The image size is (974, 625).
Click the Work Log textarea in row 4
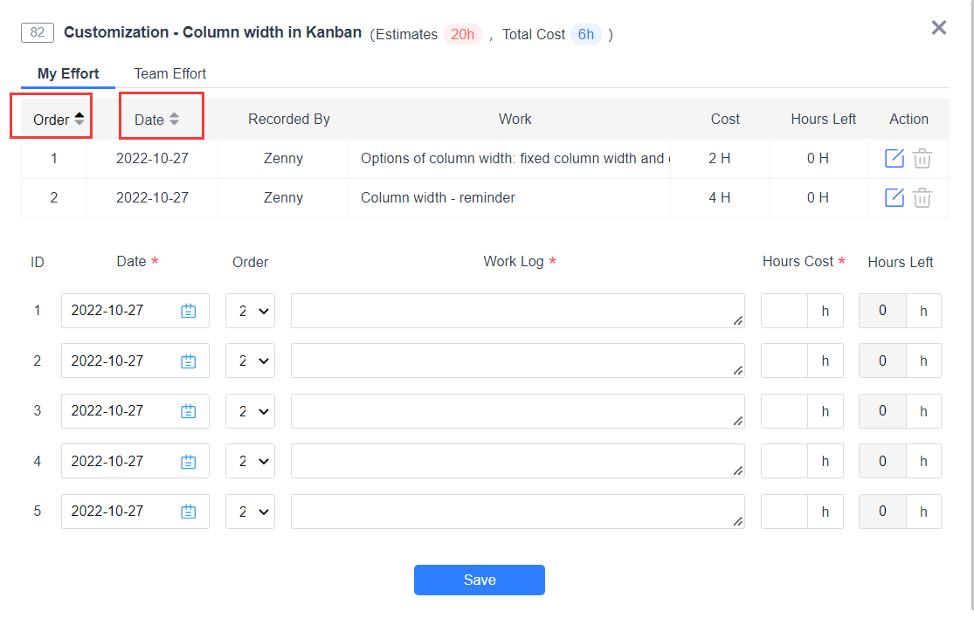pyautogui.click(x=517, y=461)
